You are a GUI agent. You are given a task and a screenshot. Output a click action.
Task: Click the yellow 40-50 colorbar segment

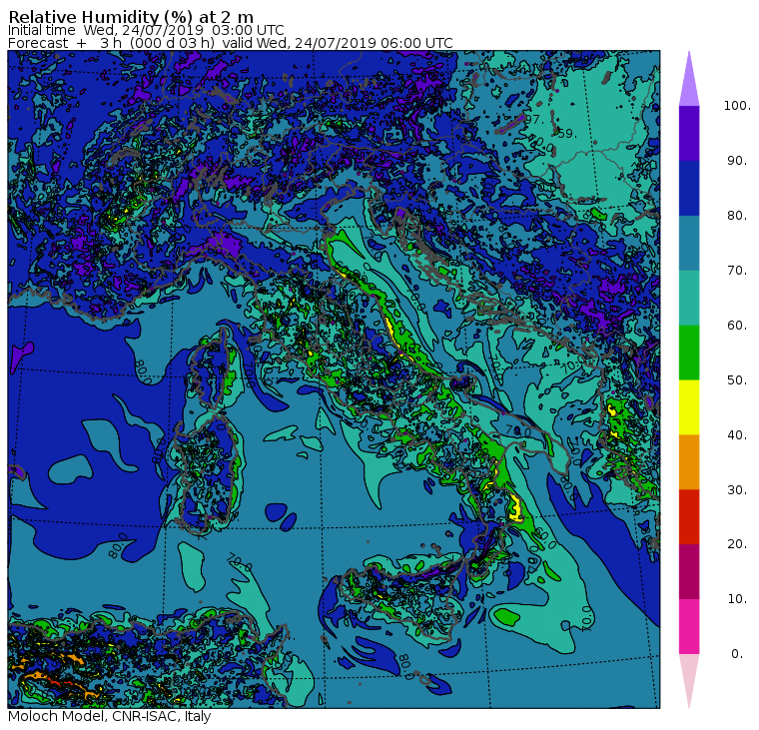(x=689, y=407)
